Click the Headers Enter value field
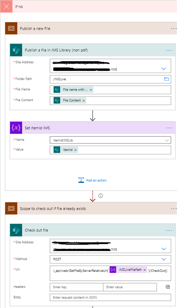This screenshot has height=308, width=177. (130, 287)
